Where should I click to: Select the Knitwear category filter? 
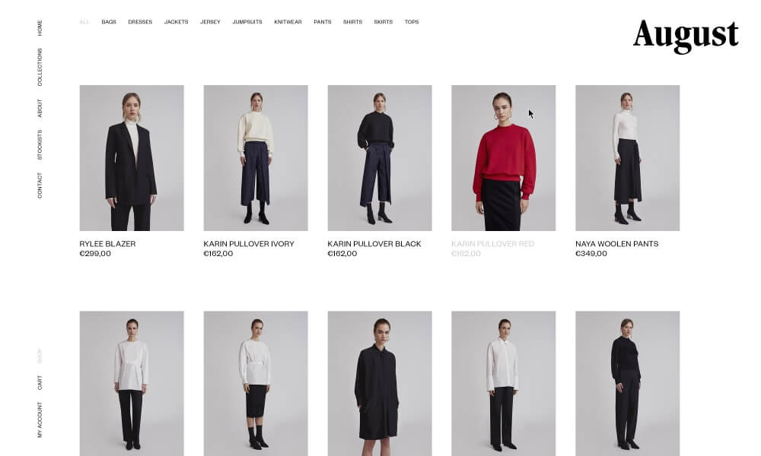pos(288,22)
